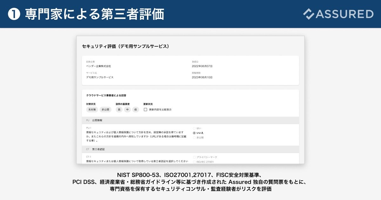The width and height of the screenshot is (381, 200).
Task: Filter by 非公開 status chip
Action: pos(105,110)
